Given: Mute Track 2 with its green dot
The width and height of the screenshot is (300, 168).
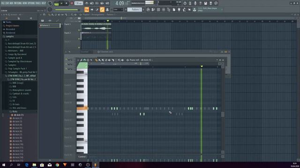Looking at the screenshot, I should 79,39.
